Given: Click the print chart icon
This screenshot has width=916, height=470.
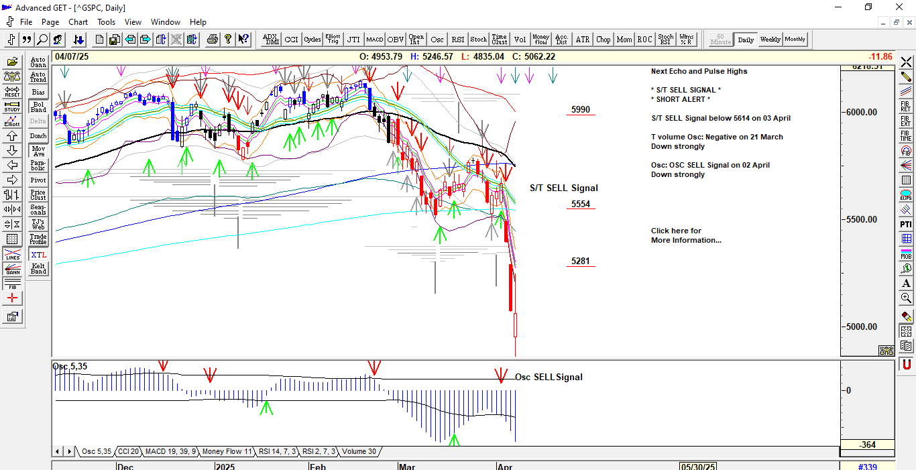Looking at the screenshot, I should (213, 40).
